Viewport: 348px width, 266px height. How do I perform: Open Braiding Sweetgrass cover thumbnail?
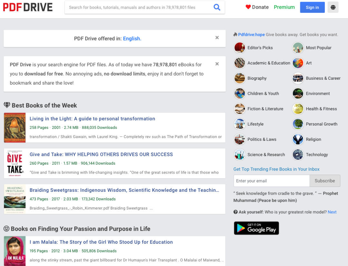pyautogui.click(x=15, y=199)
